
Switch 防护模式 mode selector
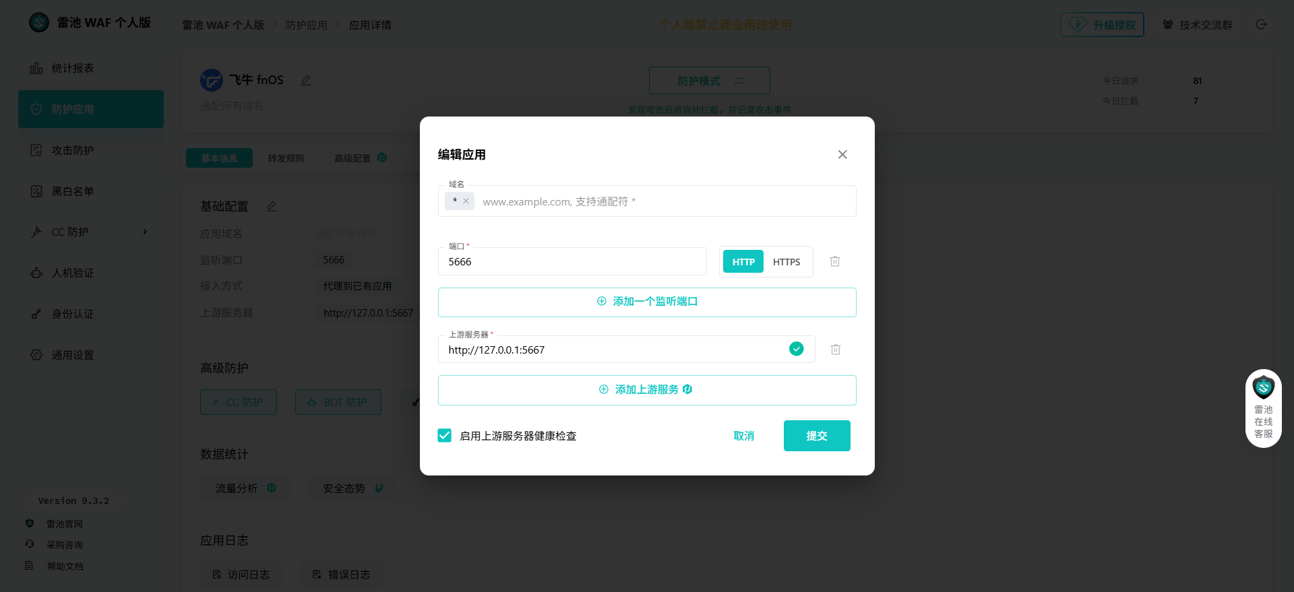point(709,81)
